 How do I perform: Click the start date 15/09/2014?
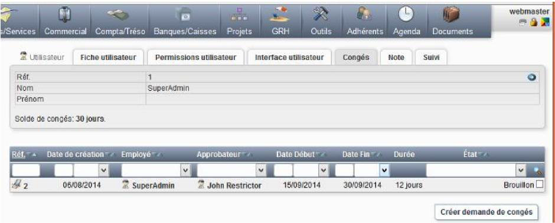click(x=302, y=185)
